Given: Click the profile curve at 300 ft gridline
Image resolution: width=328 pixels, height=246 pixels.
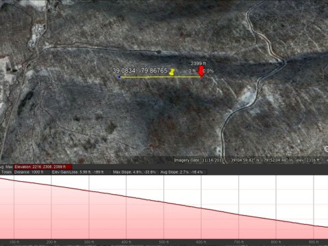Looking at the screenshot, I should (x=89, y=191).
